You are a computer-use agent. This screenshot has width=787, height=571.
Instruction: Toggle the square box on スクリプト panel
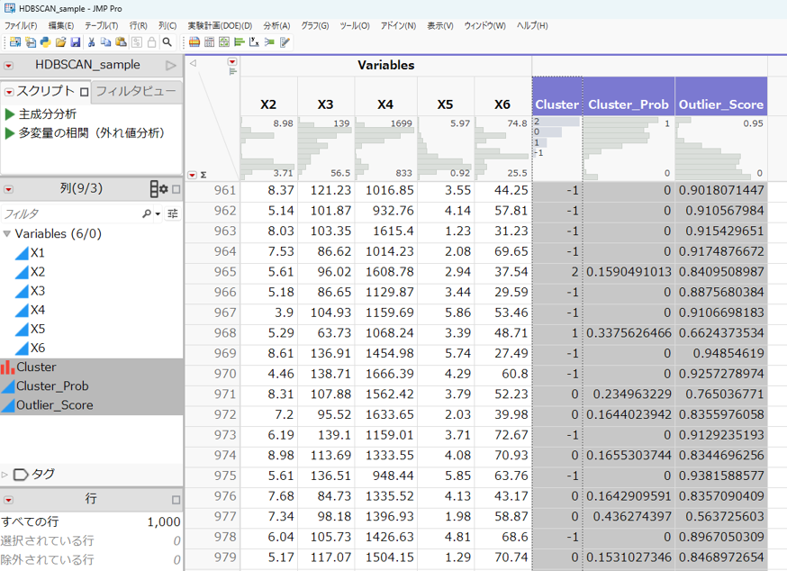coord(85,92)
